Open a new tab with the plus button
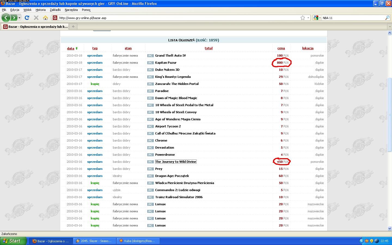392x245 pixels. coord(73,27)
